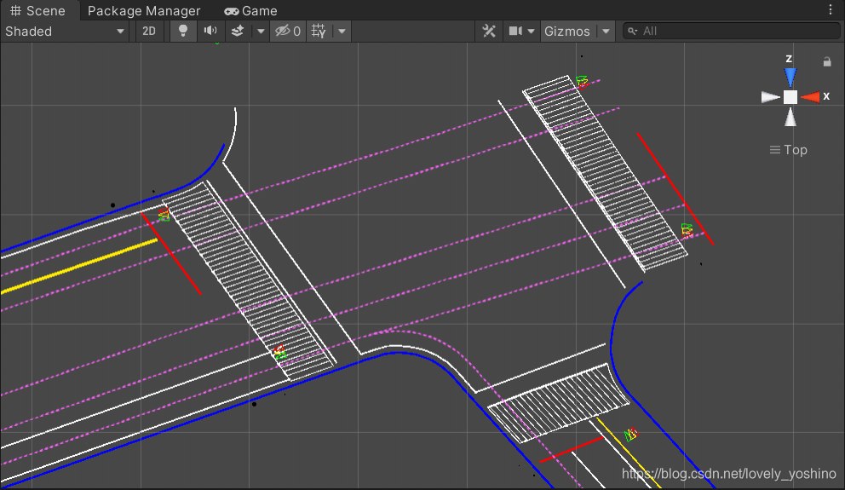
Task: Open scene camera dropdown arrow
Action: [x=531, y=32]
